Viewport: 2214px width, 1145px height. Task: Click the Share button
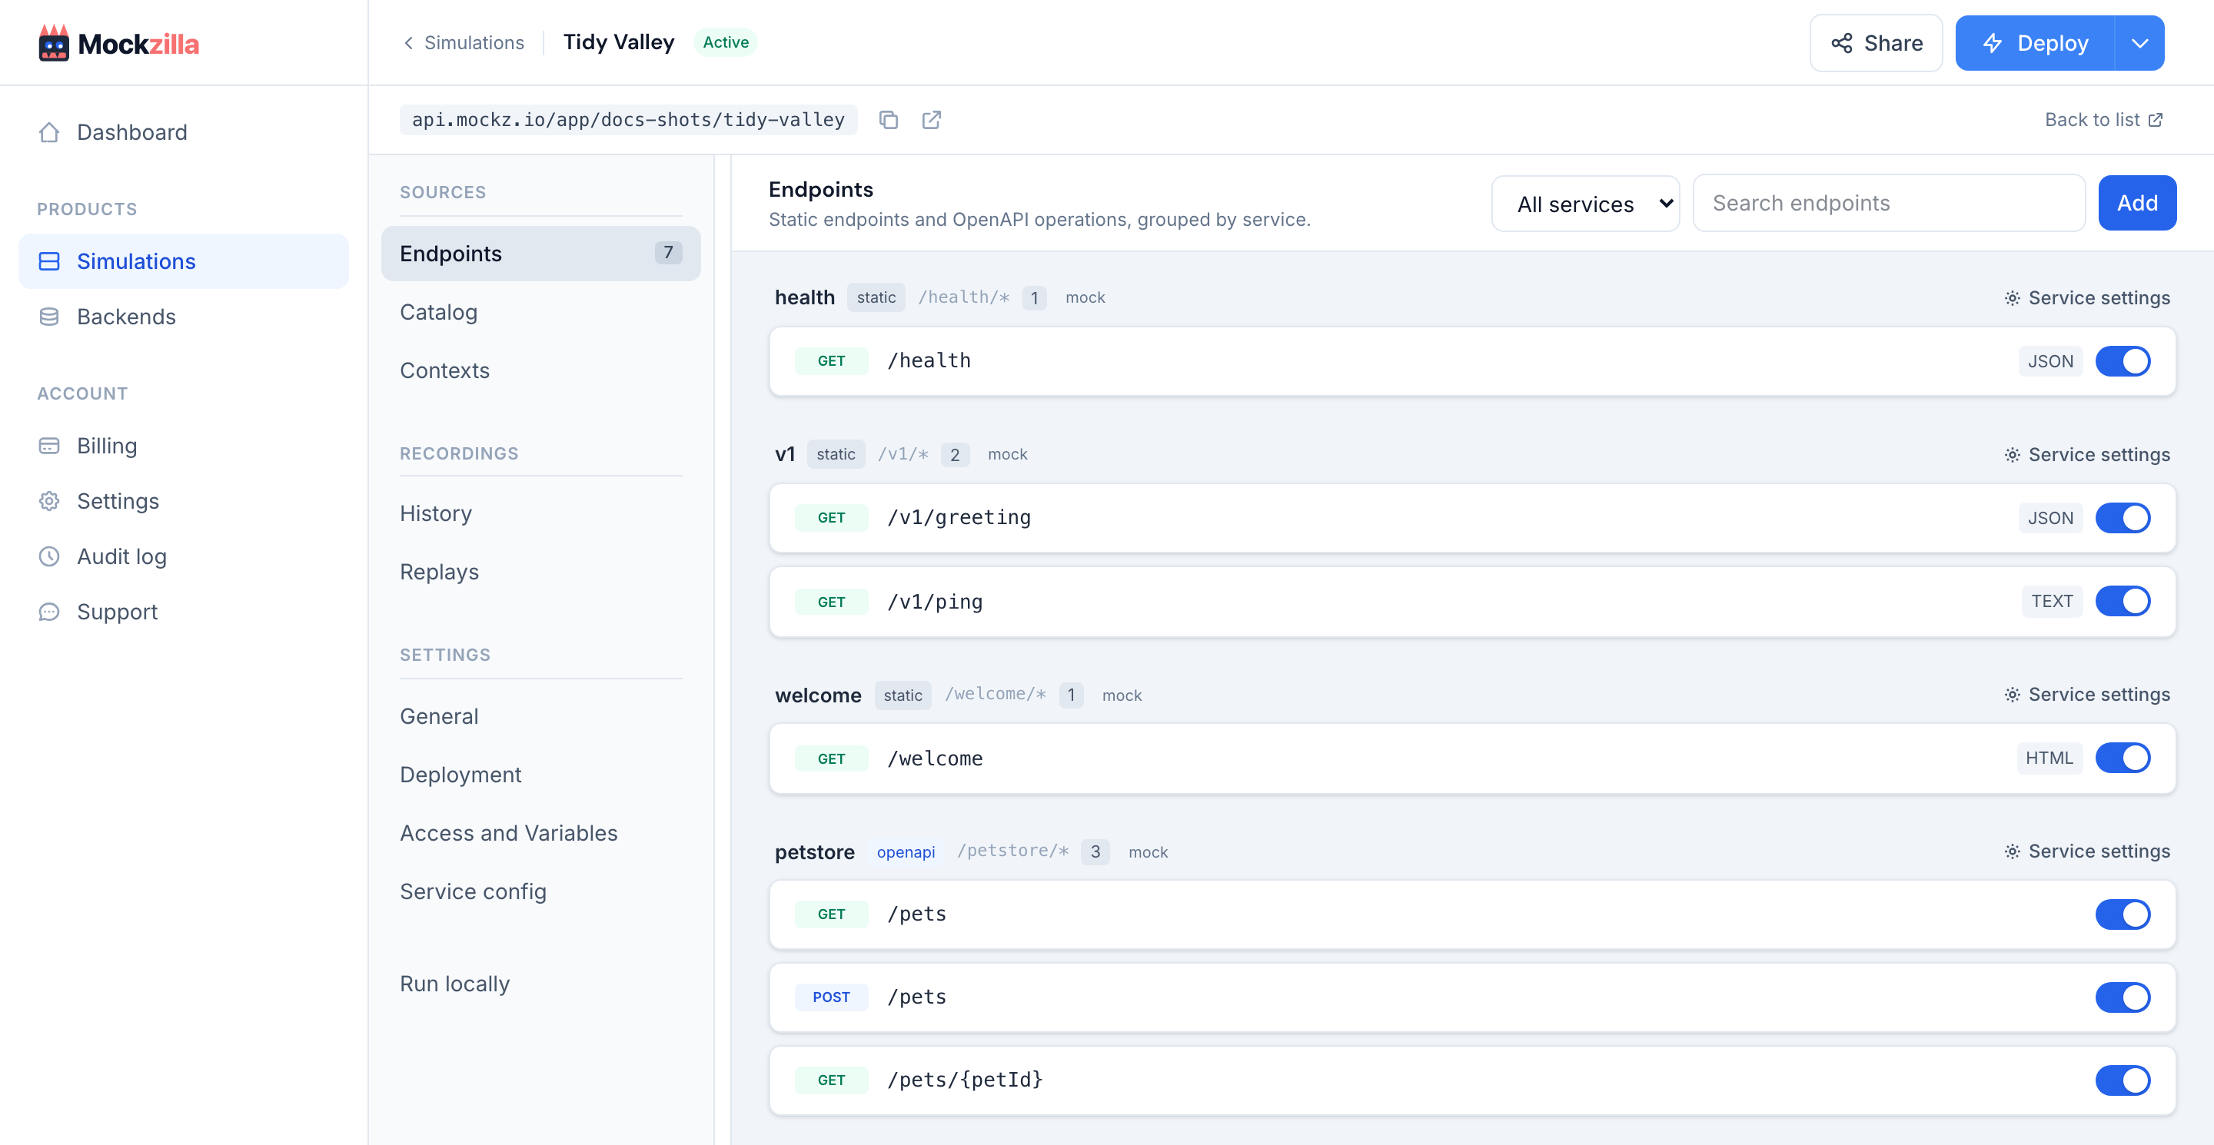pos(1877,43)
